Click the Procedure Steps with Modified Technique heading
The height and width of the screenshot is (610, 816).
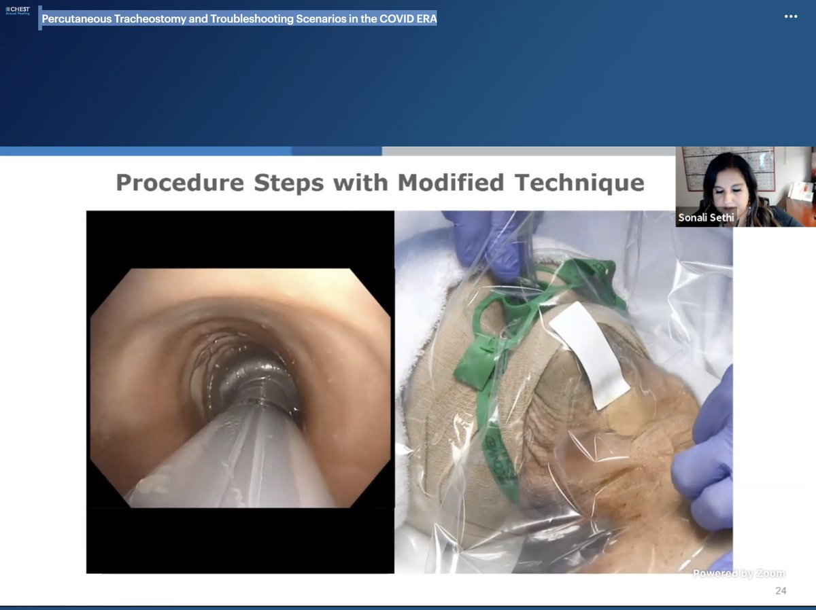[x=380, y=182]
